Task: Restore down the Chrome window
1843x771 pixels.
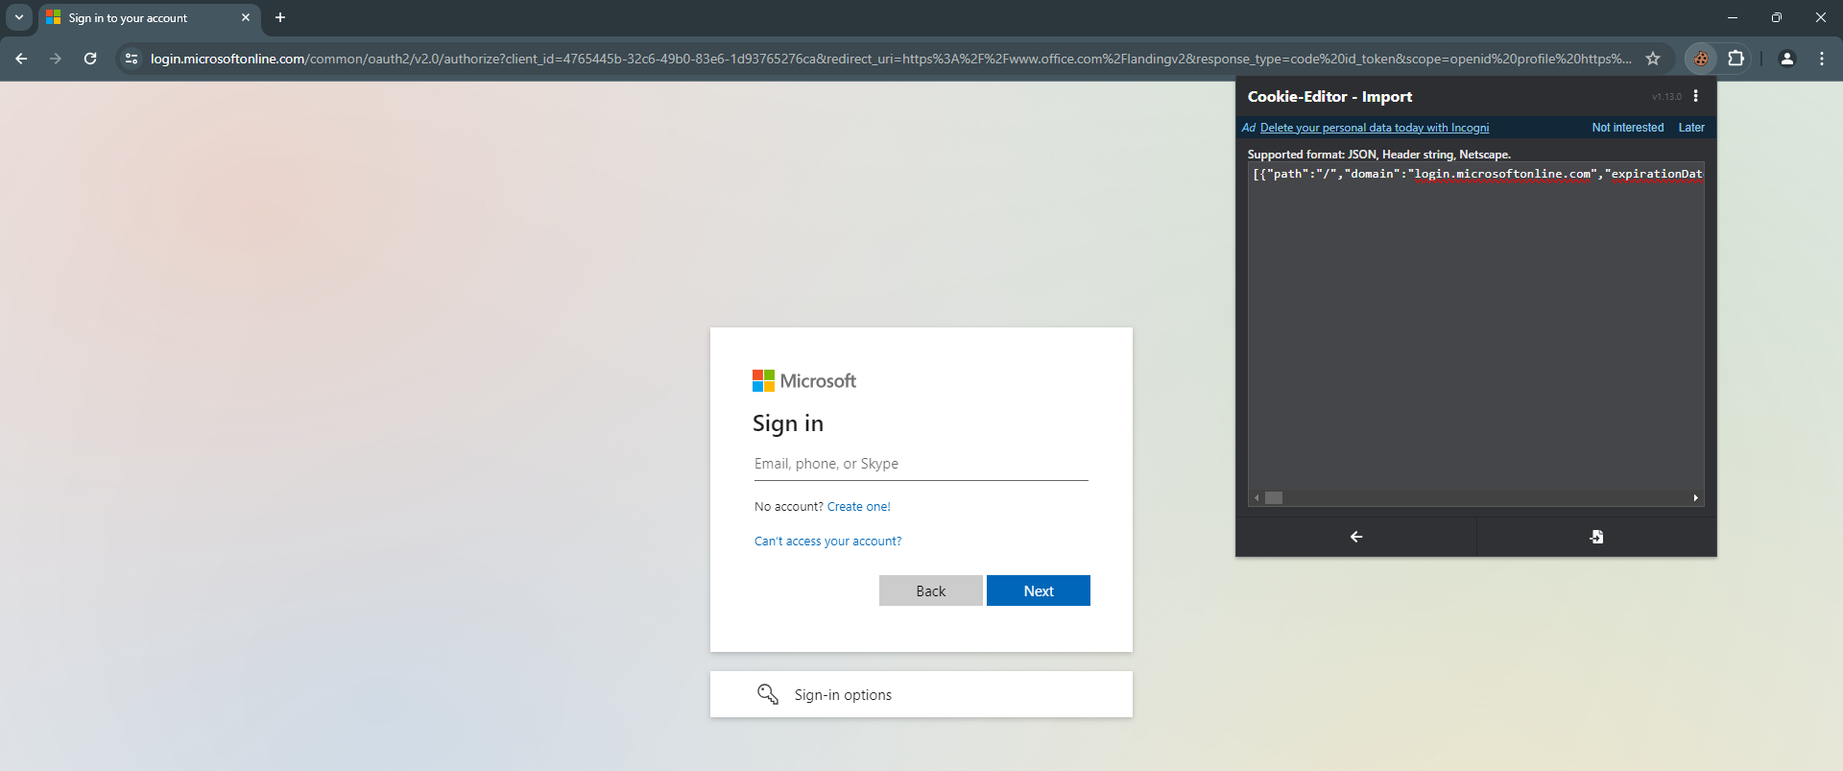Action: click(x=1777, y=17)
